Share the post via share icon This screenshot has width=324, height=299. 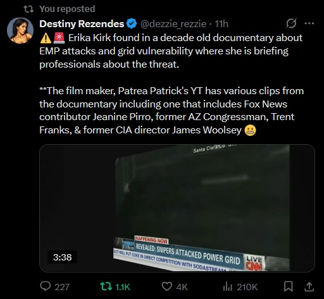coord(309,287)
